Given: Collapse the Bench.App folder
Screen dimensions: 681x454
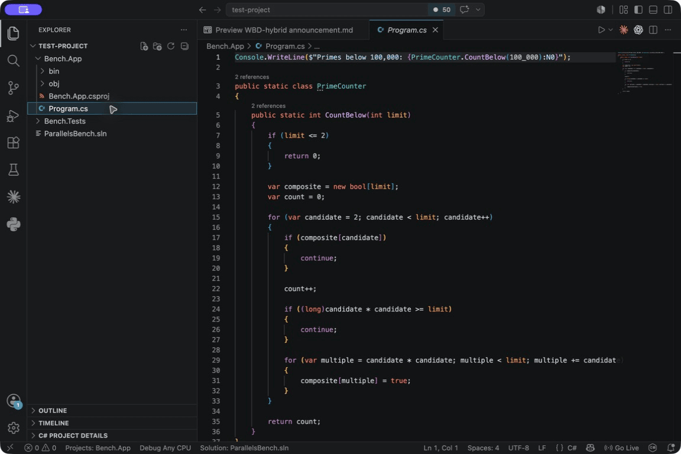Looking at the screenshot, I should point(38,59).
